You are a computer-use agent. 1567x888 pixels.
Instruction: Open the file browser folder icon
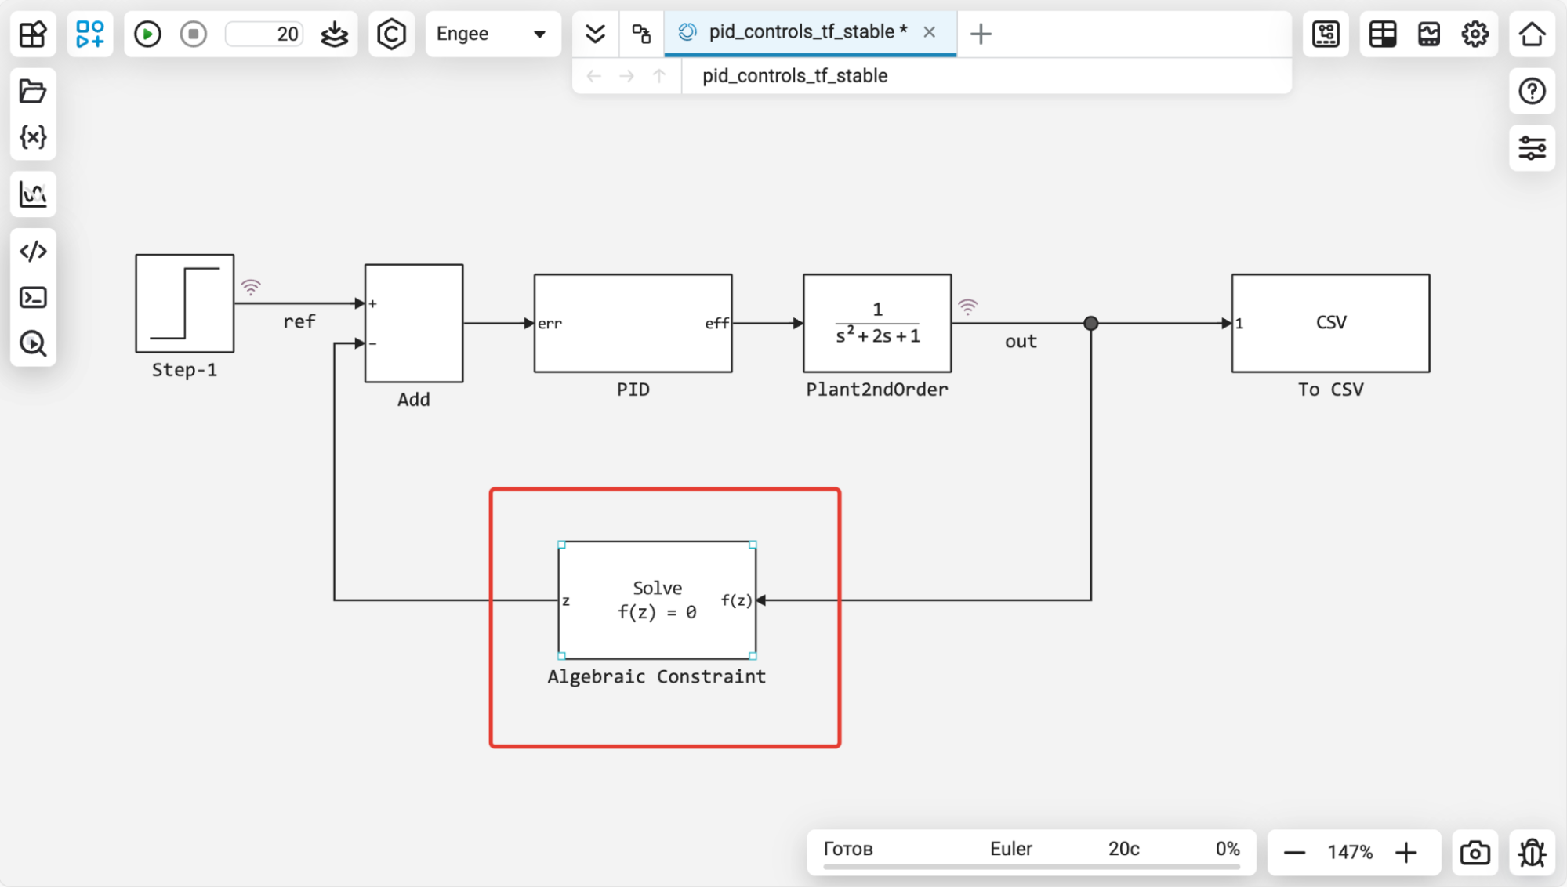coord(33,91)
